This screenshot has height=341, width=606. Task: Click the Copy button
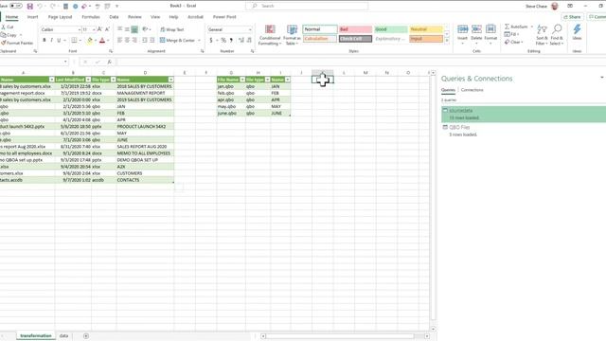[x=9, y=35]
